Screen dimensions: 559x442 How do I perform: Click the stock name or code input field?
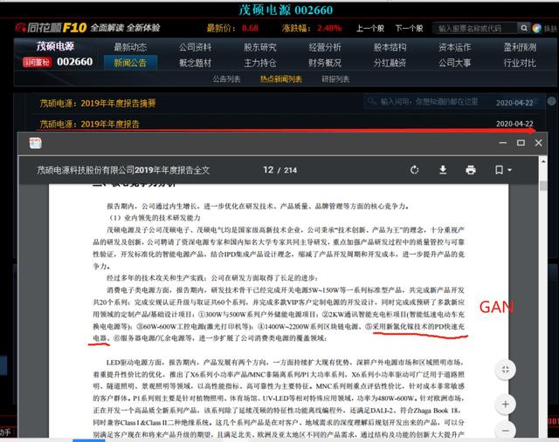pyautogui.click(x=475, y=28)
